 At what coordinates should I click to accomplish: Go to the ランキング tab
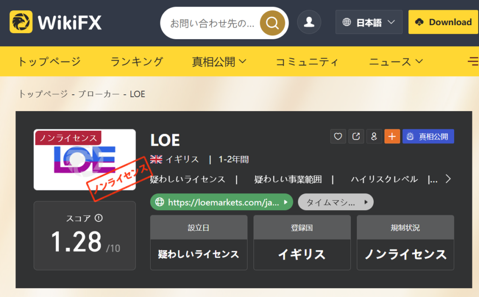tap(137, 62)
